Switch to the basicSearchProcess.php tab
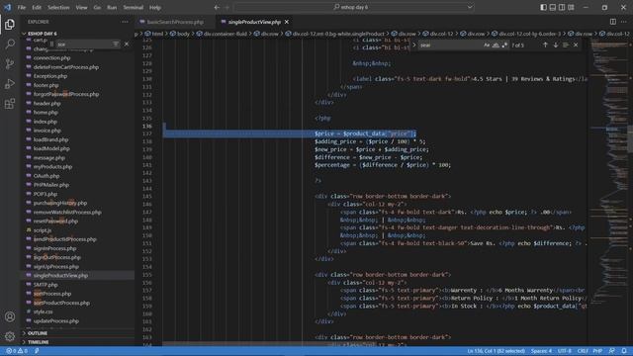 coord(175,22)
